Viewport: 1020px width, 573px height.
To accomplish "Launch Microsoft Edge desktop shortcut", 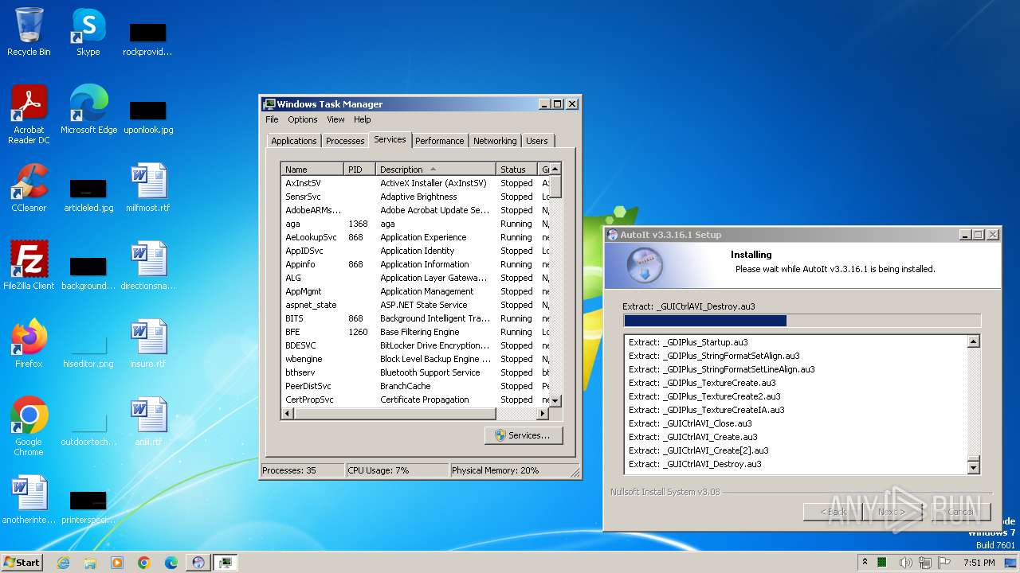I will pyautogui.click(x=88, y=110).
